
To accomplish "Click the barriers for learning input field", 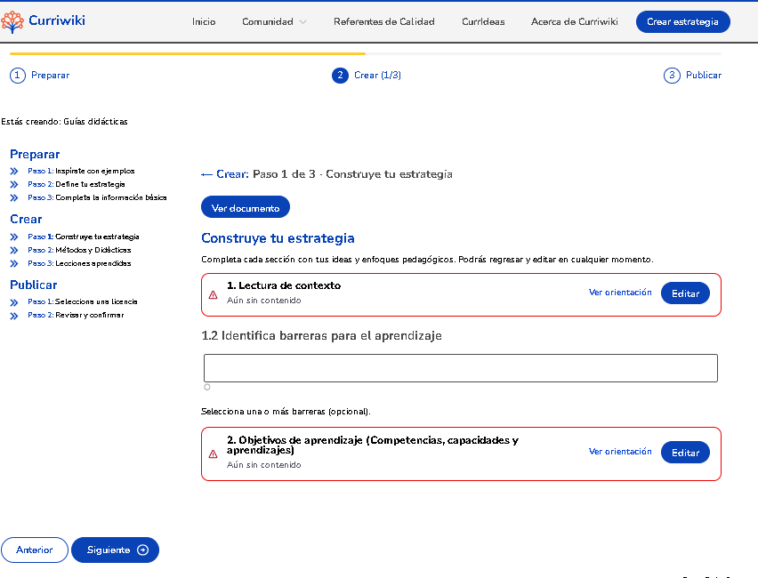I will 460,368.
